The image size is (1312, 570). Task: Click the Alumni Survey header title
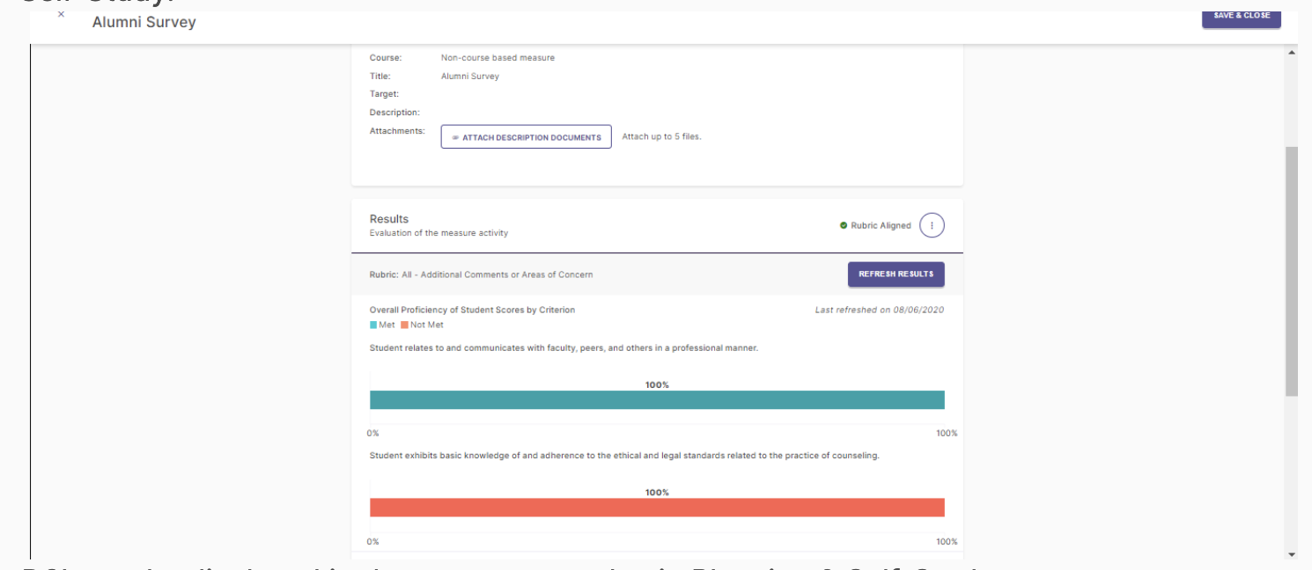[x=144, y=22]
